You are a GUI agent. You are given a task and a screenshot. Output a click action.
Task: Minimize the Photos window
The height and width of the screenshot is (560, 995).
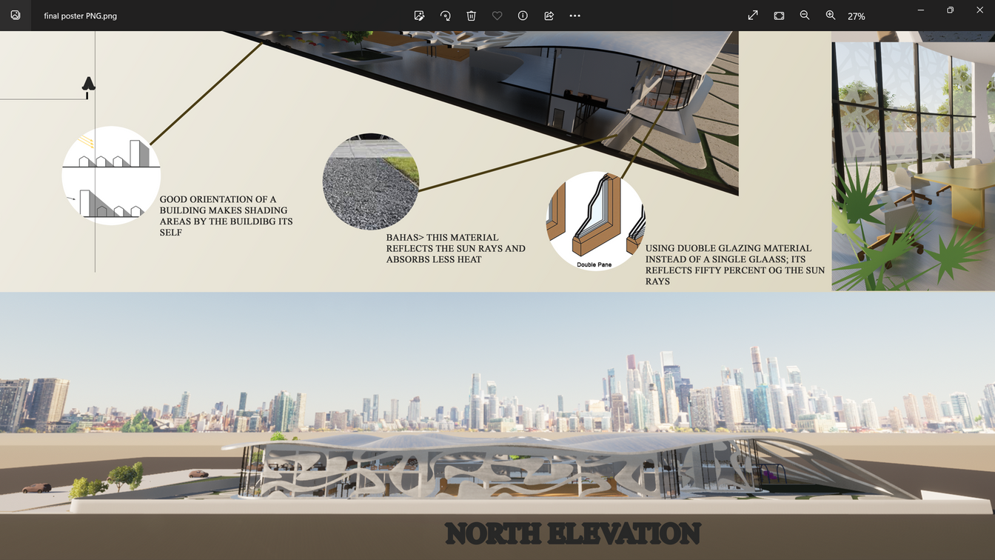tap(921, 10)
